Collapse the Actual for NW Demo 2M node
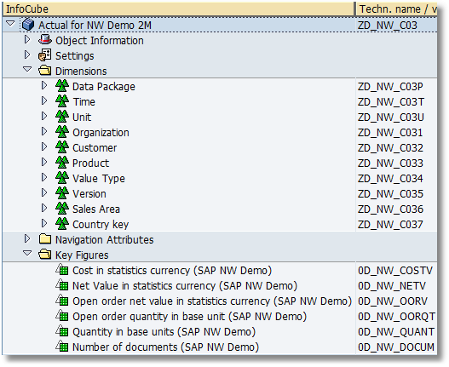The width and height of the screenshot is (449, 367). click(x=10, y=24)
